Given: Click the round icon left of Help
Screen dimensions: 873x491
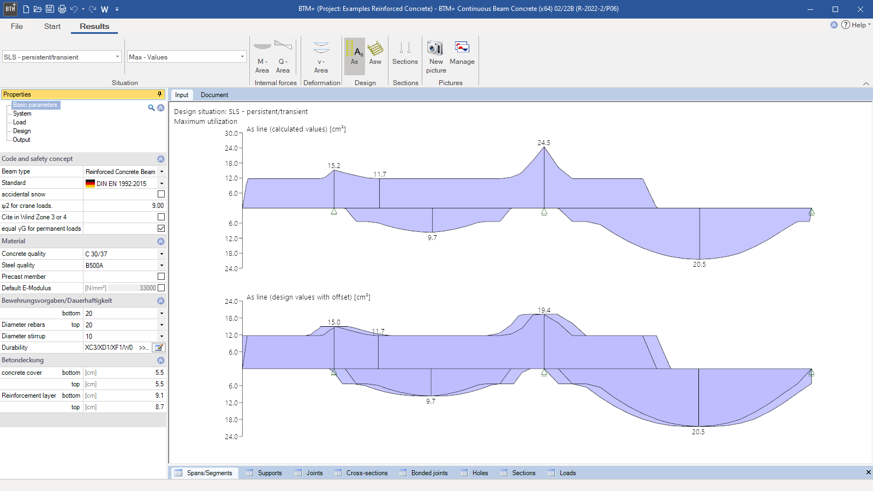Looking at the screenshot, I should tap(834, 25).
